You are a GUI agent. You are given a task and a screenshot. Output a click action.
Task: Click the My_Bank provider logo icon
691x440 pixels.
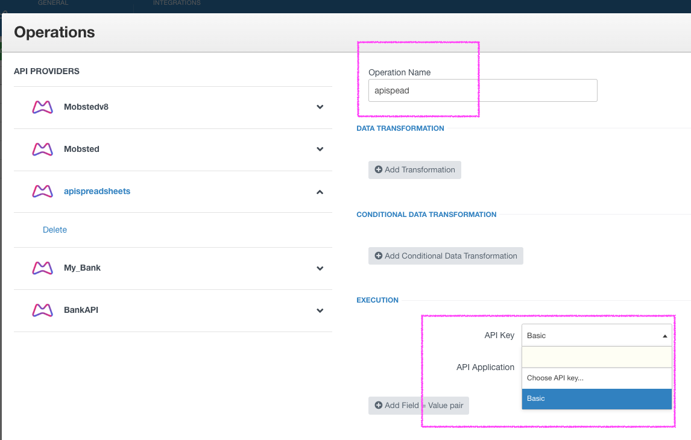(x=42, y=268)
